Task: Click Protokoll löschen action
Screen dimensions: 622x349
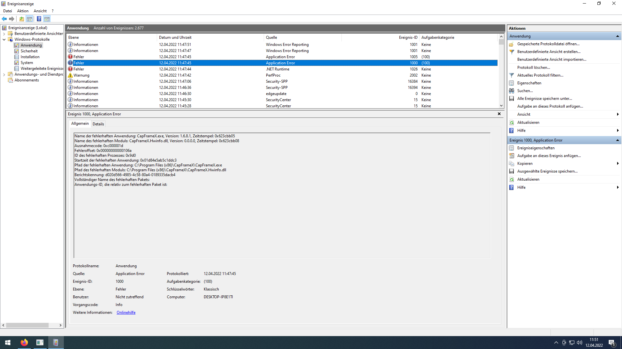Action: [x=534, y=68]
